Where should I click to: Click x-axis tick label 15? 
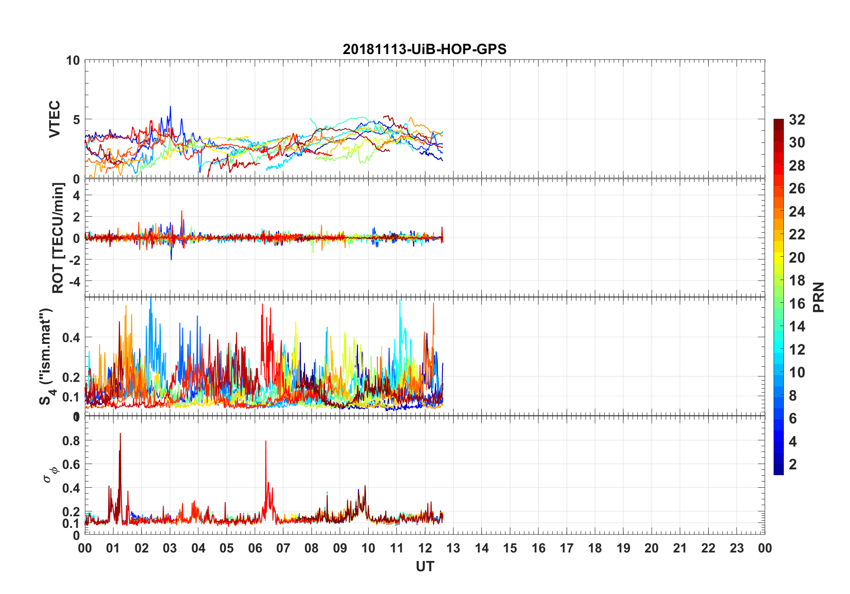510,548
